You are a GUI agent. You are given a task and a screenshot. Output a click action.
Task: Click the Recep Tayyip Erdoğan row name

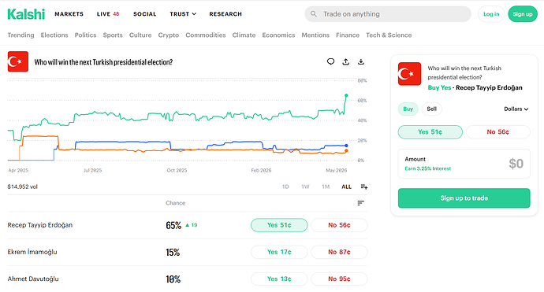coord(40,225)
